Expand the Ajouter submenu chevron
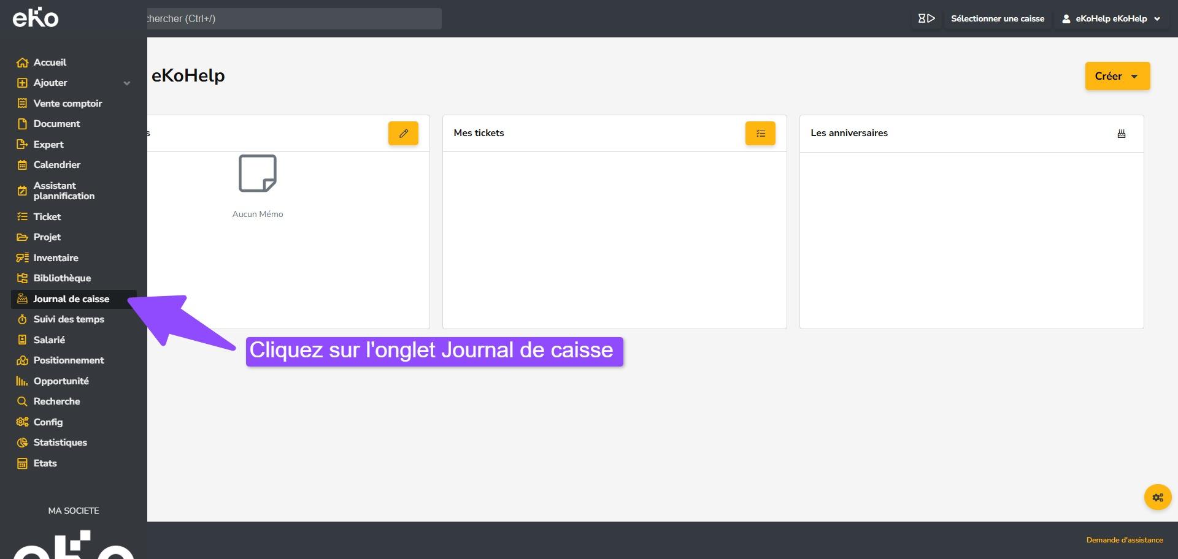The image size is (1178, 559). (126, 83)
